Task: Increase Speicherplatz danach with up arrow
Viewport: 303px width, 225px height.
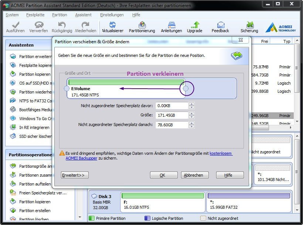Action: [191, 123]
